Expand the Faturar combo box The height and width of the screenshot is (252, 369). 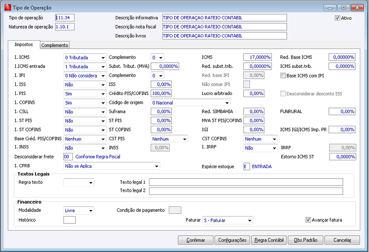pos(227,221)
